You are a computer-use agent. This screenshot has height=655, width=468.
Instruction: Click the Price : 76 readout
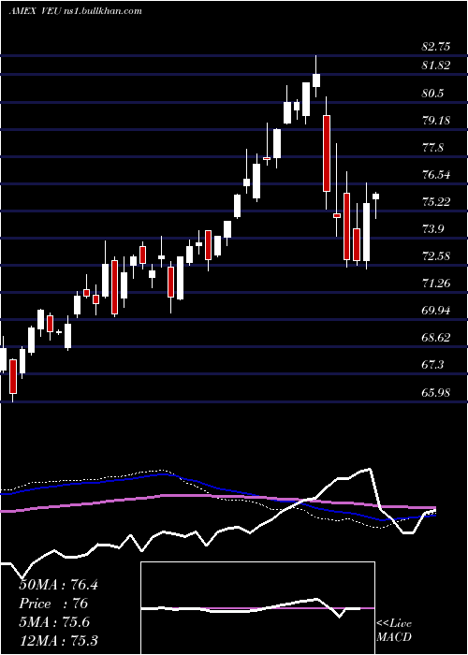[x=53, y=604]
